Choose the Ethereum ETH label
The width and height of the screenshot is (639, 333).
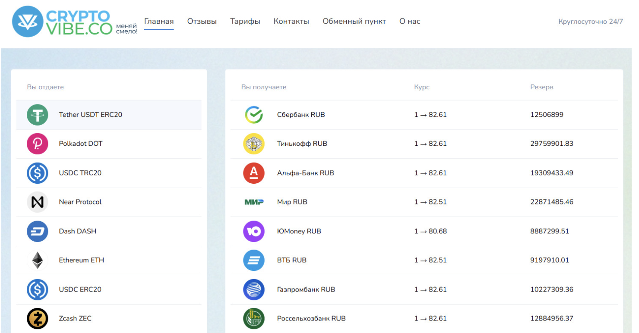coord(82,260)
